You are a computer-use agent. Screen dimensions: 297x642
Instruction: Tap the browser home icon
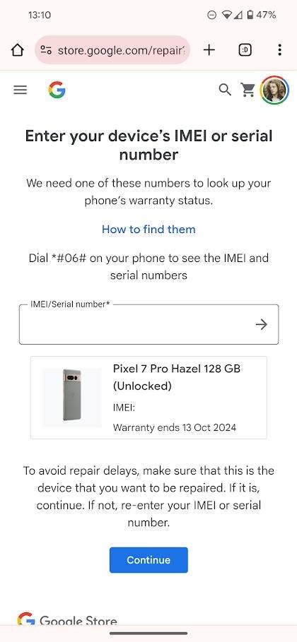click(x=17, y=50)
